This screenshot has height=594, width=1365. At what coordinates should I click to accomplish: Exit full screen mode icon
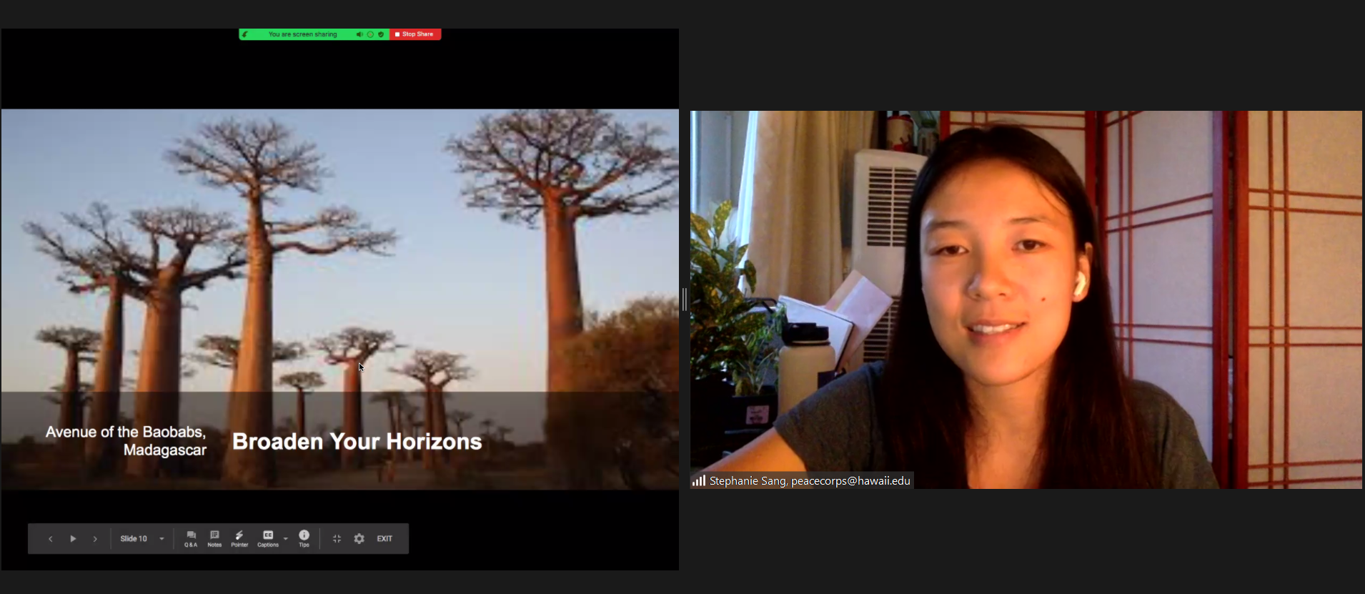point(337,539)
